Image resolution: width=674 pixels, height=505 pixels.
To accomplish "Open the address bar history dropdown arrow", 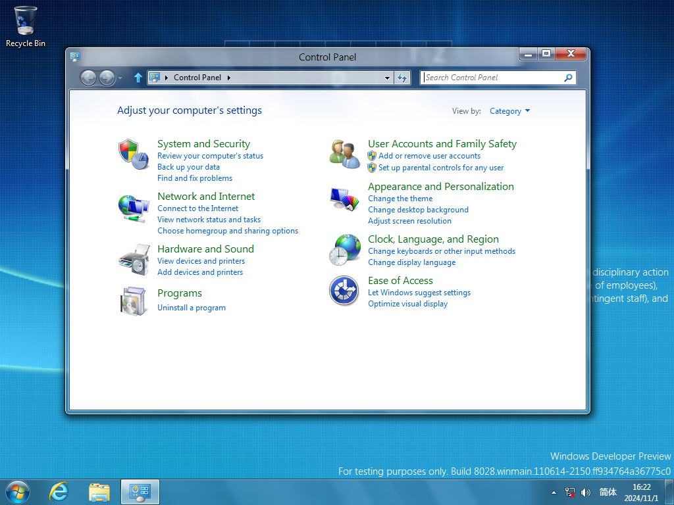I will pos(387,78).
